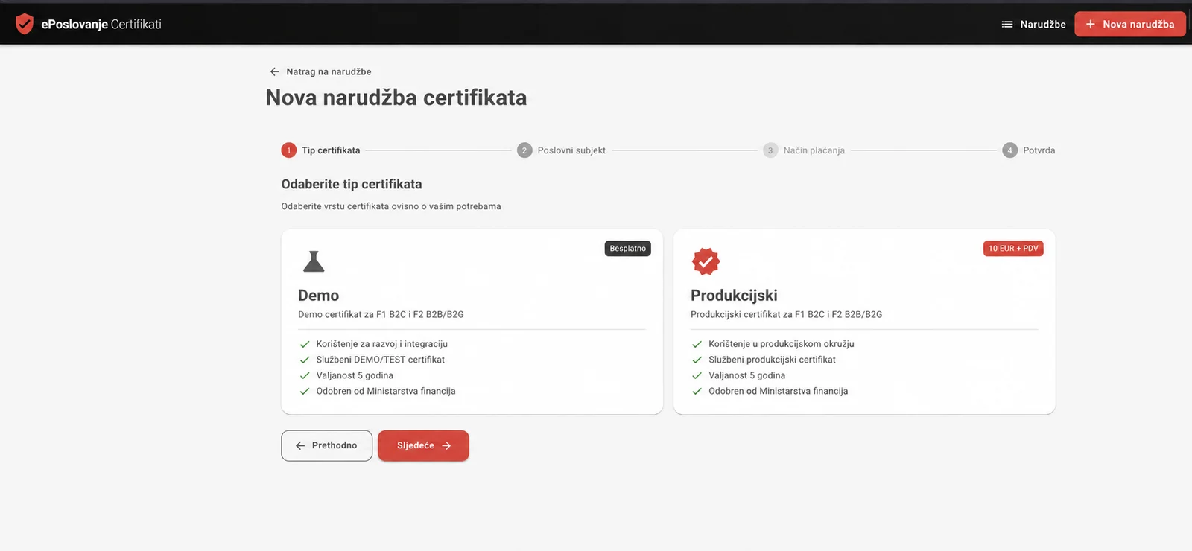The width and height of the screenshot is (1192, 551).
Task: Select step 1 Tip certifikata
Action: click(x=320, y=150)
